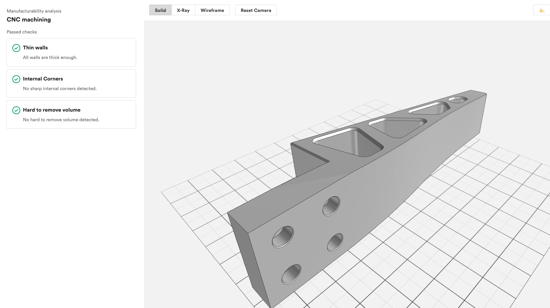
Task: Click the upper-left mounting hole on bracket face
Action: 283,237
